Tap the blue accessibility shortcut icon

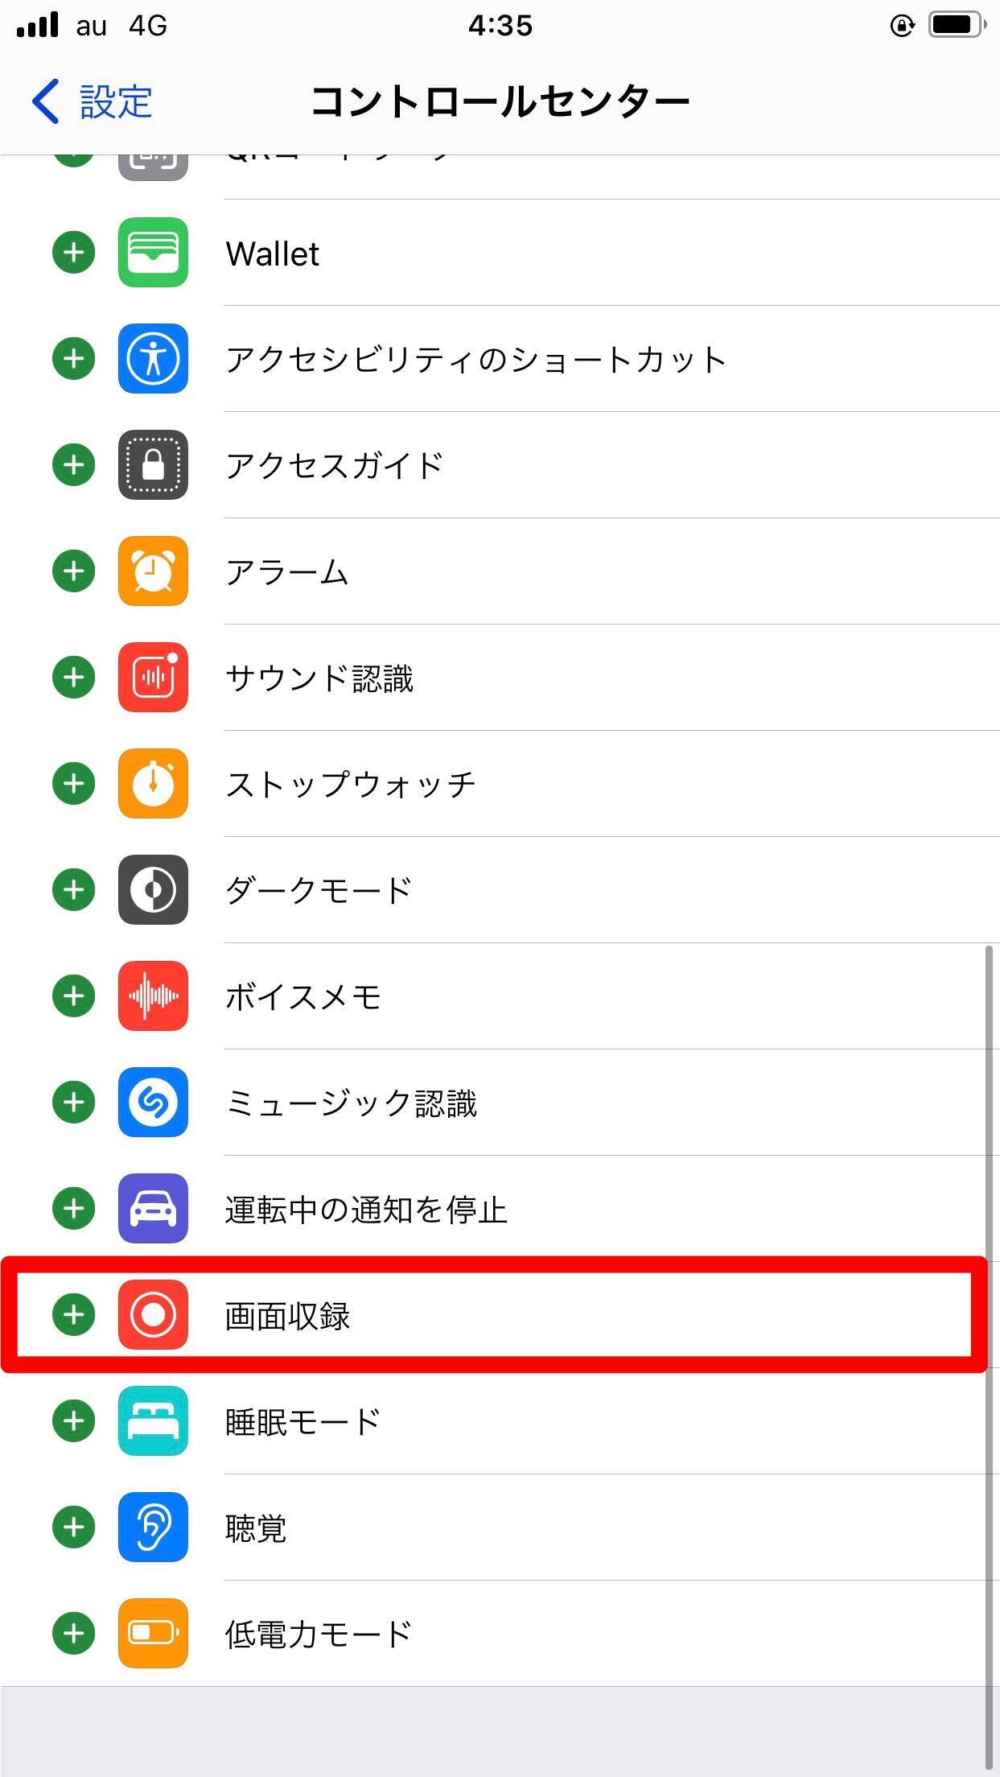pyautogui.click(x=153, y=358)
